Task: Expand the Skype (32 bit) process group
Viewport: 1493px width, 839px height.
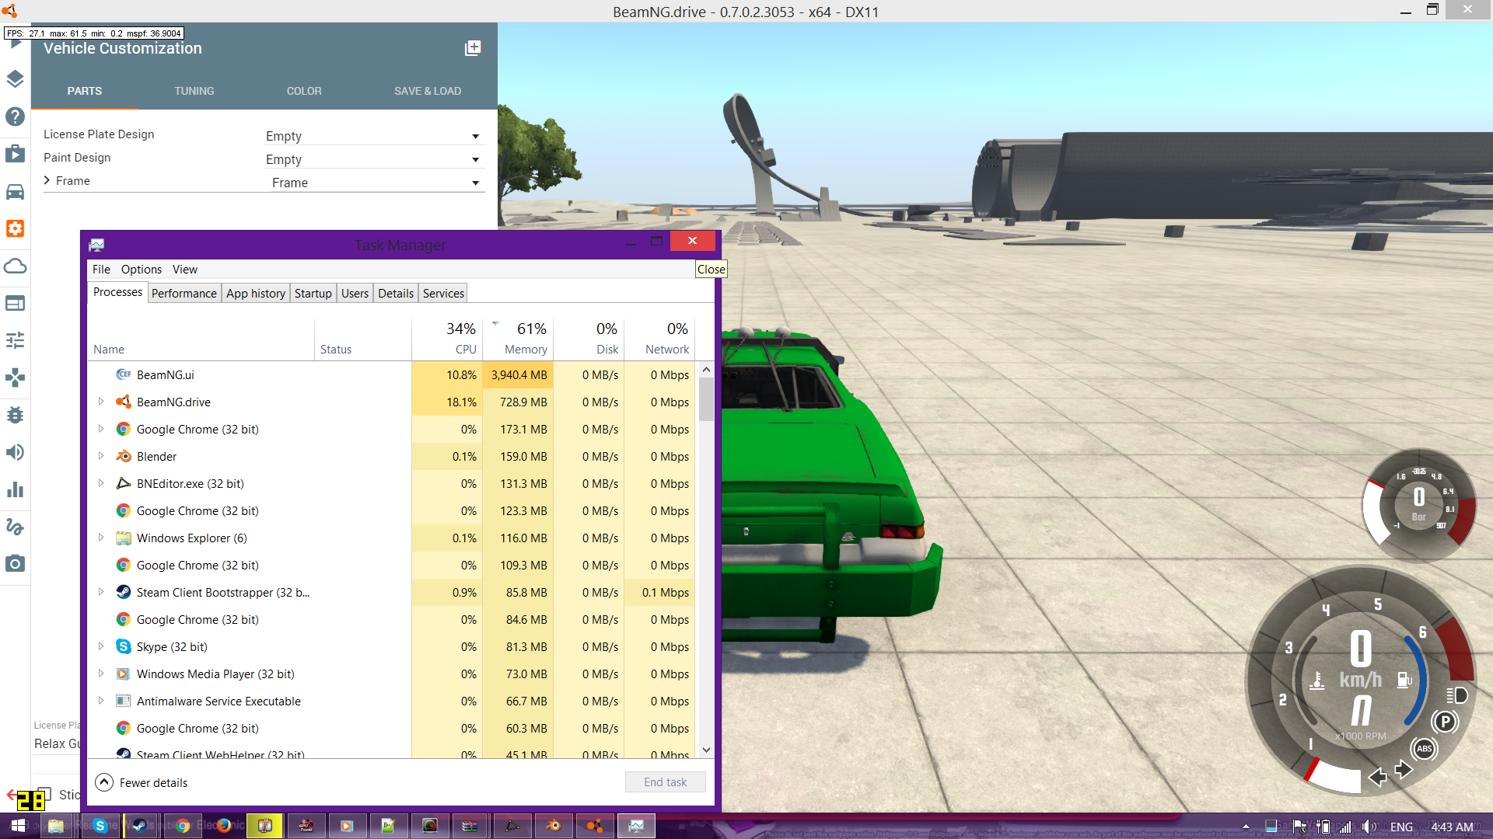Action: [101, 646]
